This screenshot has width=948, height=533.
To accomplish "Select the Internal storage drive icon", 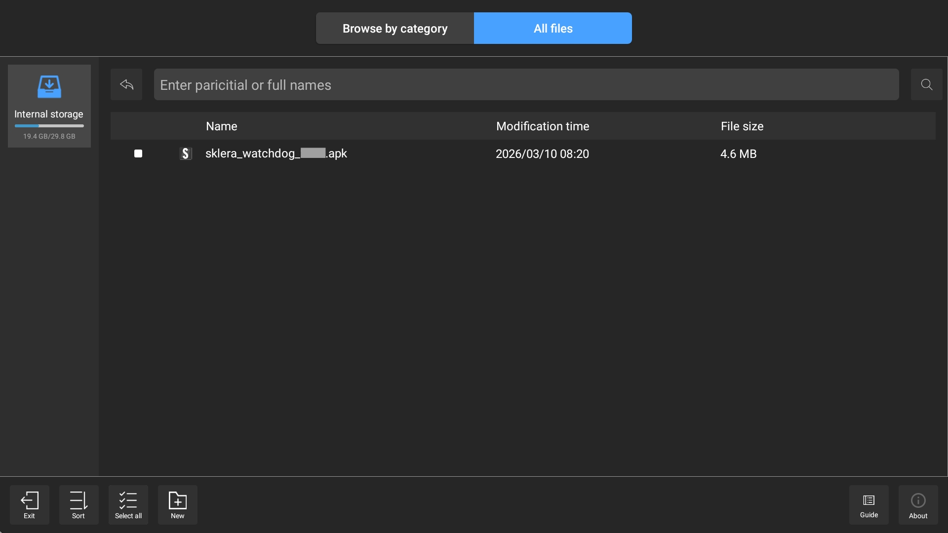I will click(x=49, y=87).
